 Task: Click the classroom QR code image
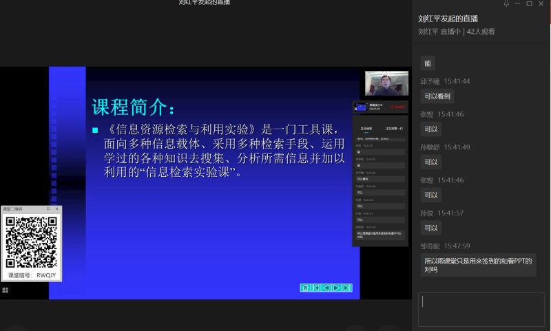point(31,242)
